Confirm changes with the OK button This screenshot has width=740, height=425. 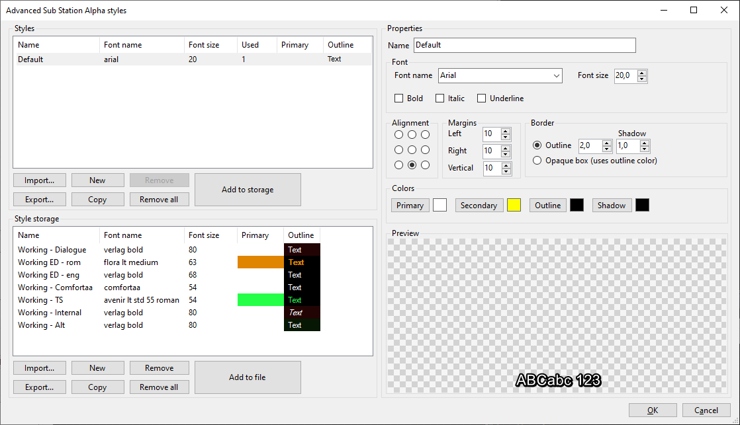click(x=653, y=410)
